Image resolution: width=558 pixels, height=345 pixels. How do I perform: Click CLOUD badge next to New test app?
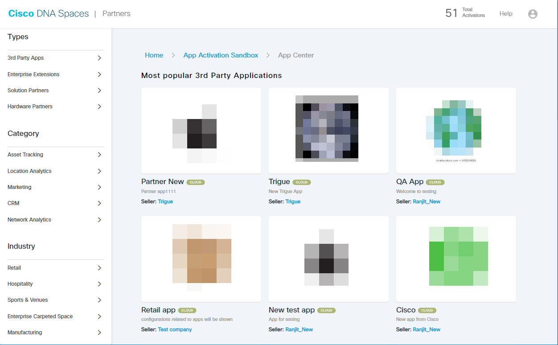(x=326, y=311)
